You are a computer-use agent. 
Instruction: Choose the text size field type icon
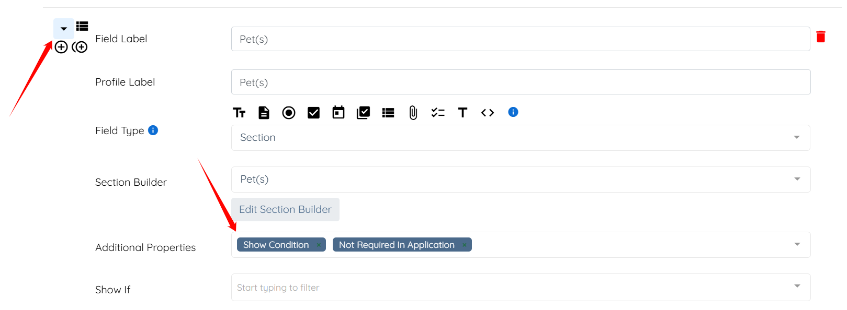click(x=239, y=113)
